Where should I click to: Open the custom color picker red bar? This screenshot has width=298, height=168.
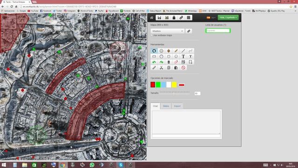pos(182,85)
